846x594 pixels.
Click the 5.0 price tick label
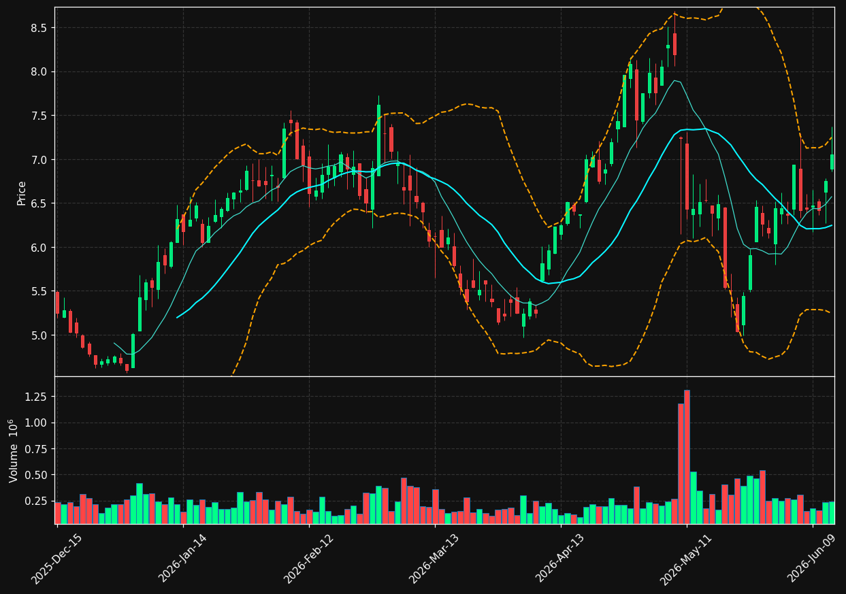click(39, 335)
